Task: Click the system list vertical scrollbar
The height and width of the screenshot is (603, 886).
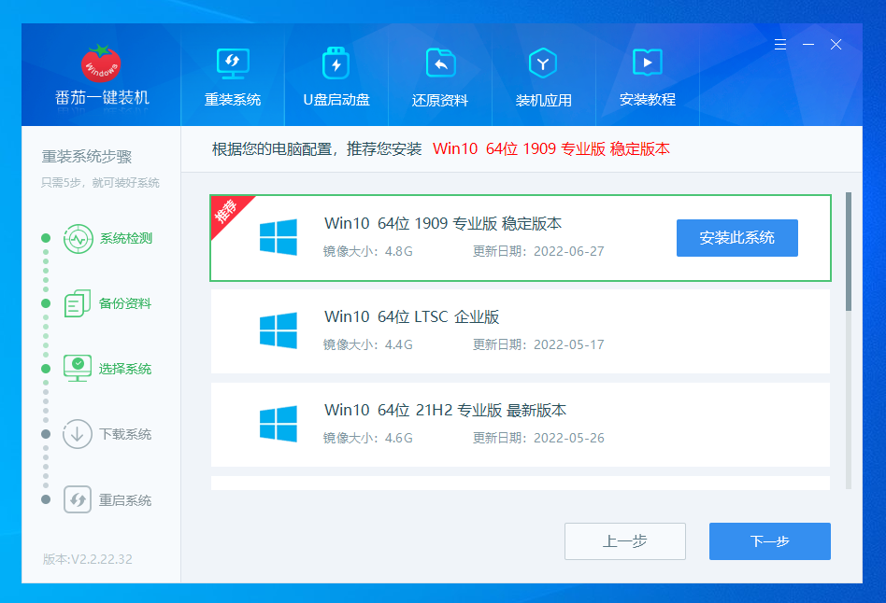Action: click(849, 252)
